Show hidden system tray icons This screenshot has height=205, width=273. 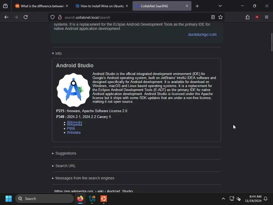[x=223, y=199]
